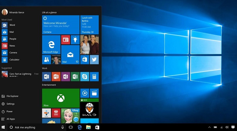Screen dimensions: 237x131
Task: Click the Ask me anything search box
Action: [36, 127]
